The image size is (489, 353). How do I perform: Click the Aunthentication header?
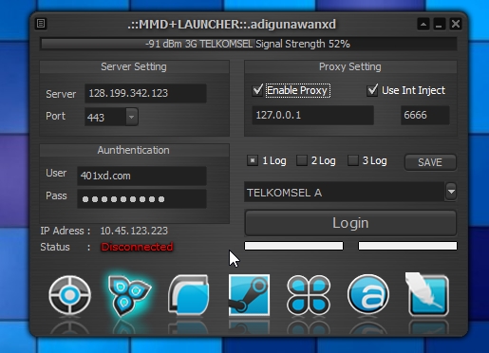pyautogui.click(x=134, y=150)
